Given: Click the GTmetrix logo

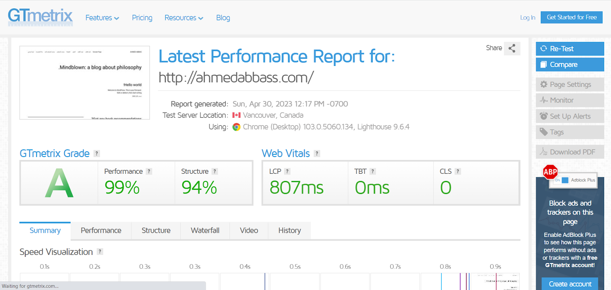Looking at the screenshot, I should click(x=40, y=17).
